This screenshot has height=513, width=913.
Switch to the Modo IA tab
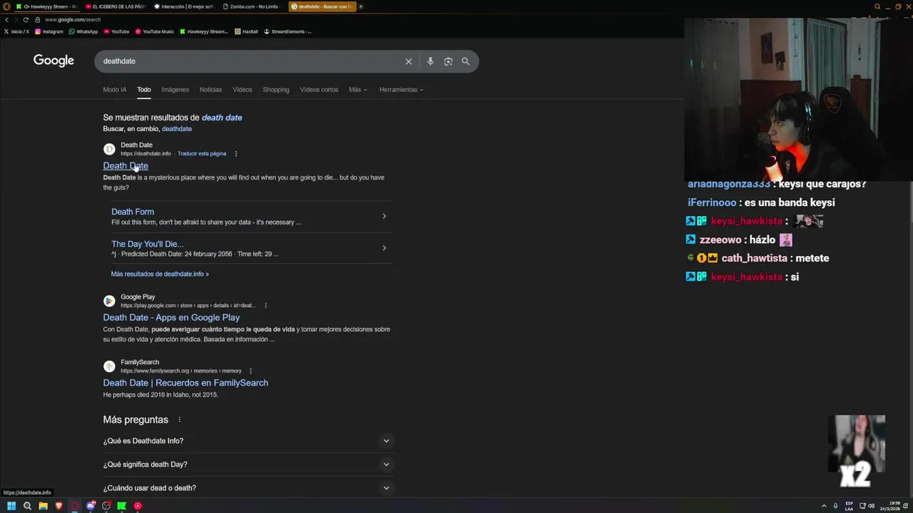point(115,90)
